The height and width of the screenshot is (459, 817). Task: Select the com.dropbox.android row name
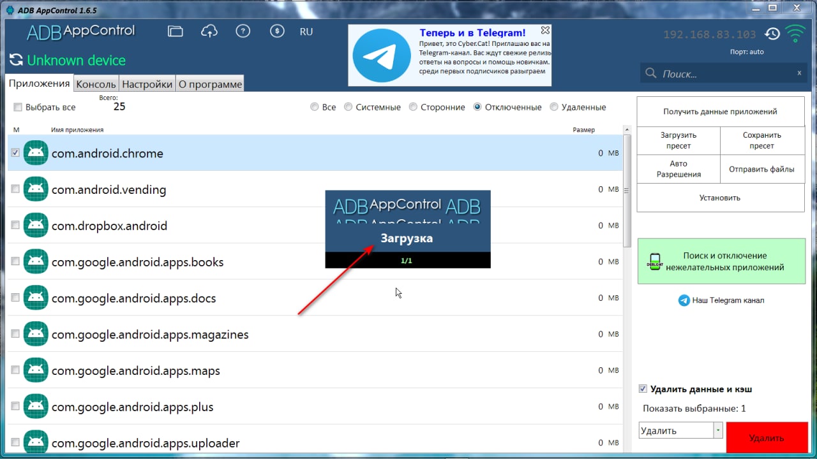tap(109, 226)
